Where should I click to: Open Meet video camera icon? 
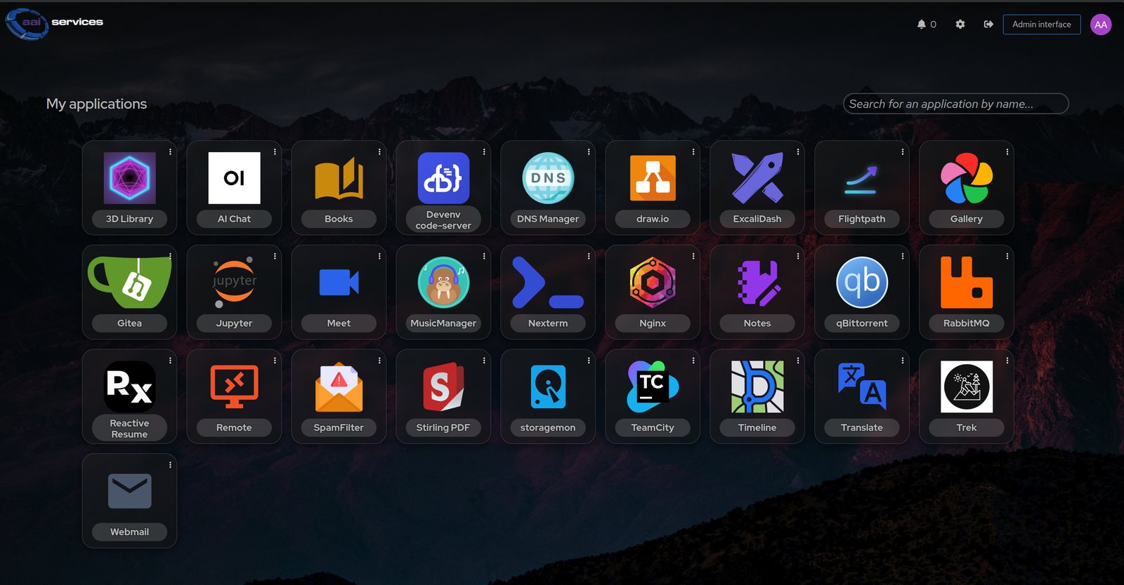tap(339, 282)
